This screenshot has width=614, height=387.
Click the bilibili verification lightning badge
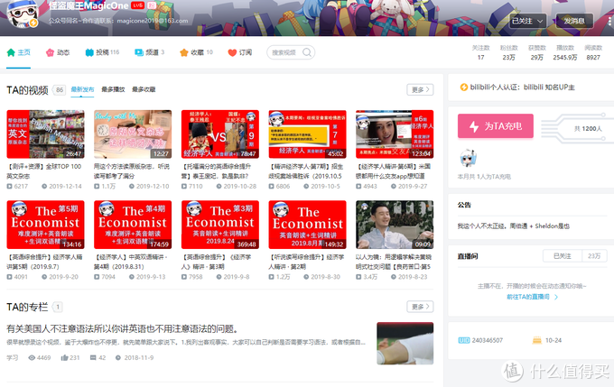[x=463, y=88]
